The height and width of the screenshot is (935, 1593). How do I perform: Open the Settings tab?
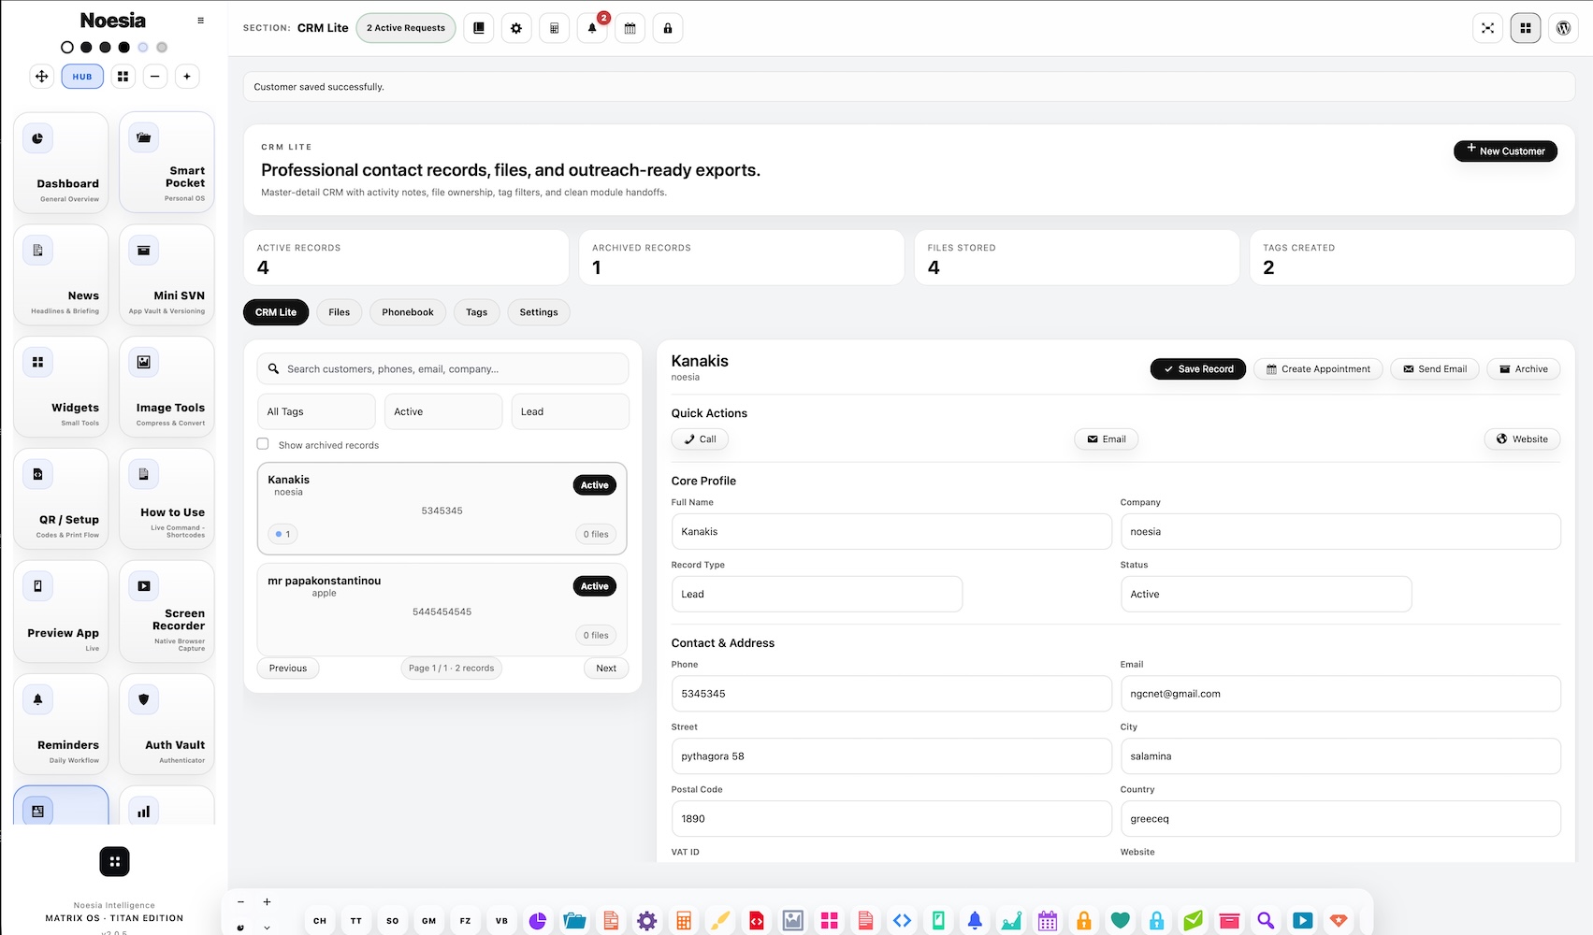tap(539, 312)
